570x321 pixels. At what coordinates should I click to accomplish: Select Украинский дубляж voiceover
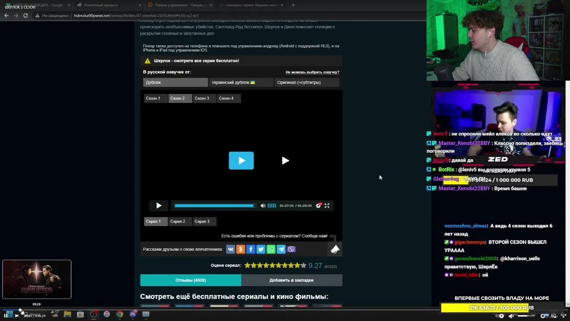(241, 82)
